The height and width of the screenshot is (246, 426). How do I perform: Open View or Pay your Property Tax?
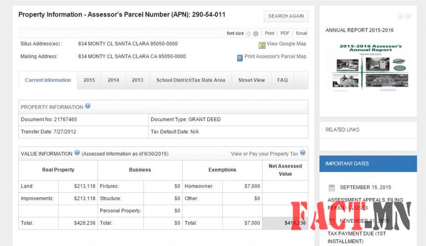264,154
